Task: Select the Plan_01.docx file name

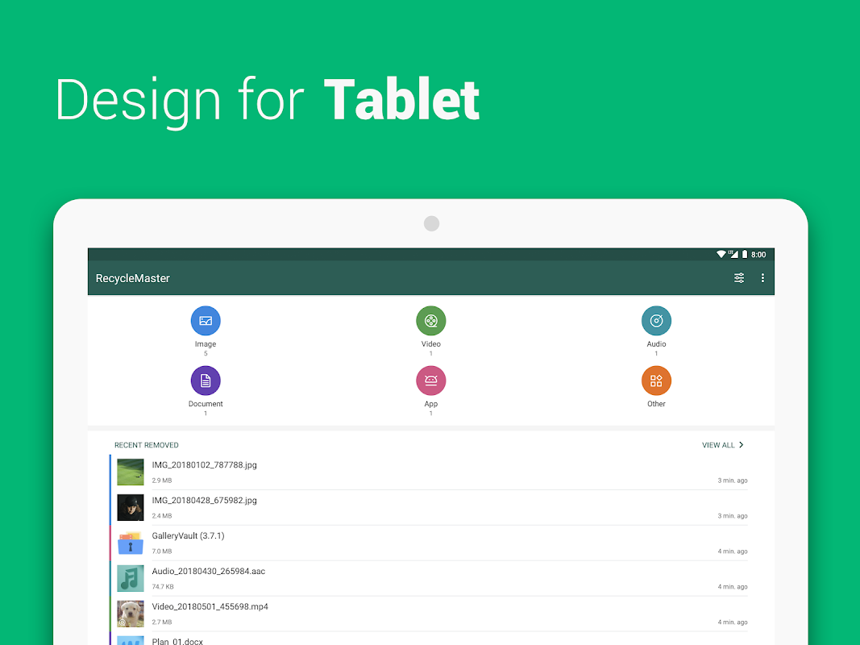Action: (177, 641)
